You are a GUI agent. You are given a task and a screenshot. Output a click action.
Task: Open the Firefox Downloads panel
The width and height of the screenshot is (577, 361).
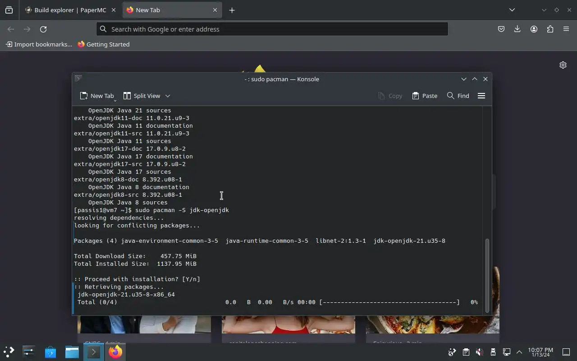(x=517, y=29)
